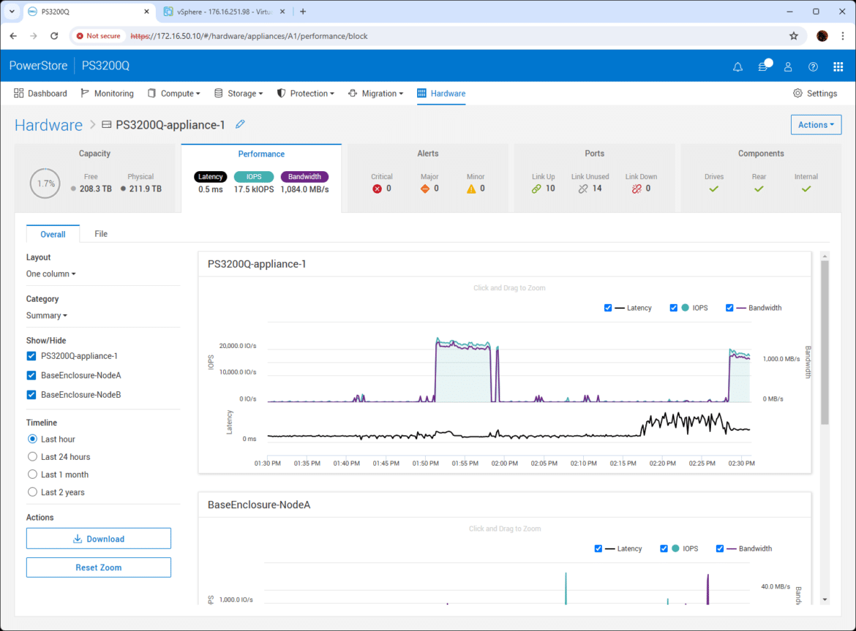
Task: Toggle Bandwidth series in NodeA chart
Action: coord(719,548)
